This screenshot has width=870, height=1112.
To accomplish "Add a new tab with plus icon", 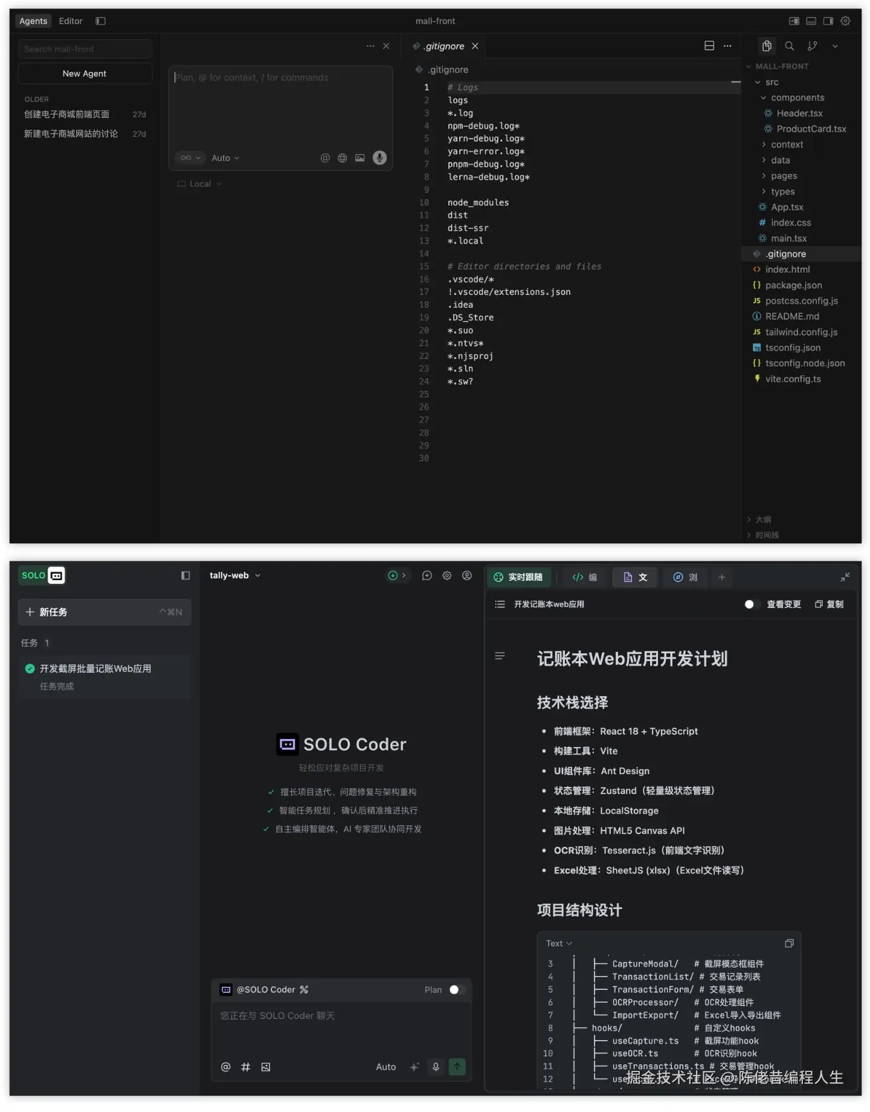I will (721, 578).
